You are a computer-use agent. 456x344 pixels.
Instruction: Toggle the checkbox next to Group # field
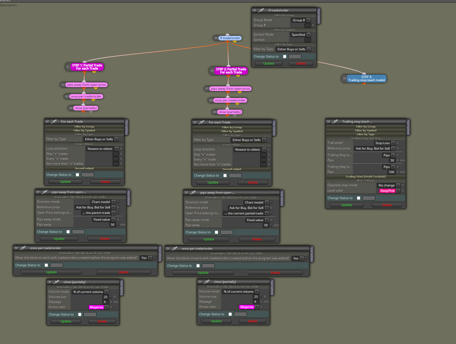313,25
